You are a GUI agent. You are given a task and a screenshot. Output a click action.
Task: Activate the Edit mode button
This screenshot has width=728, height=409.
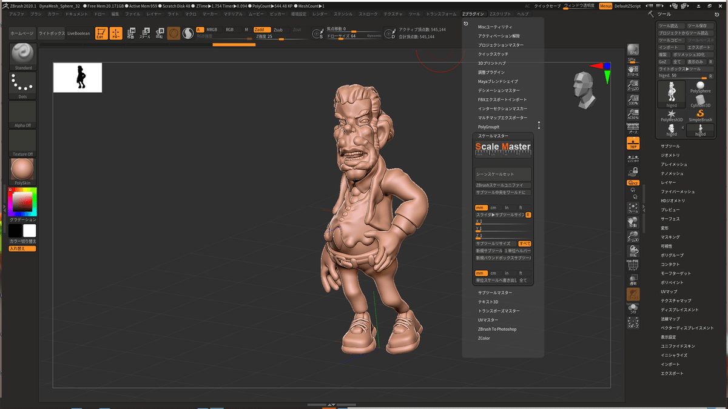coord(101,33)
